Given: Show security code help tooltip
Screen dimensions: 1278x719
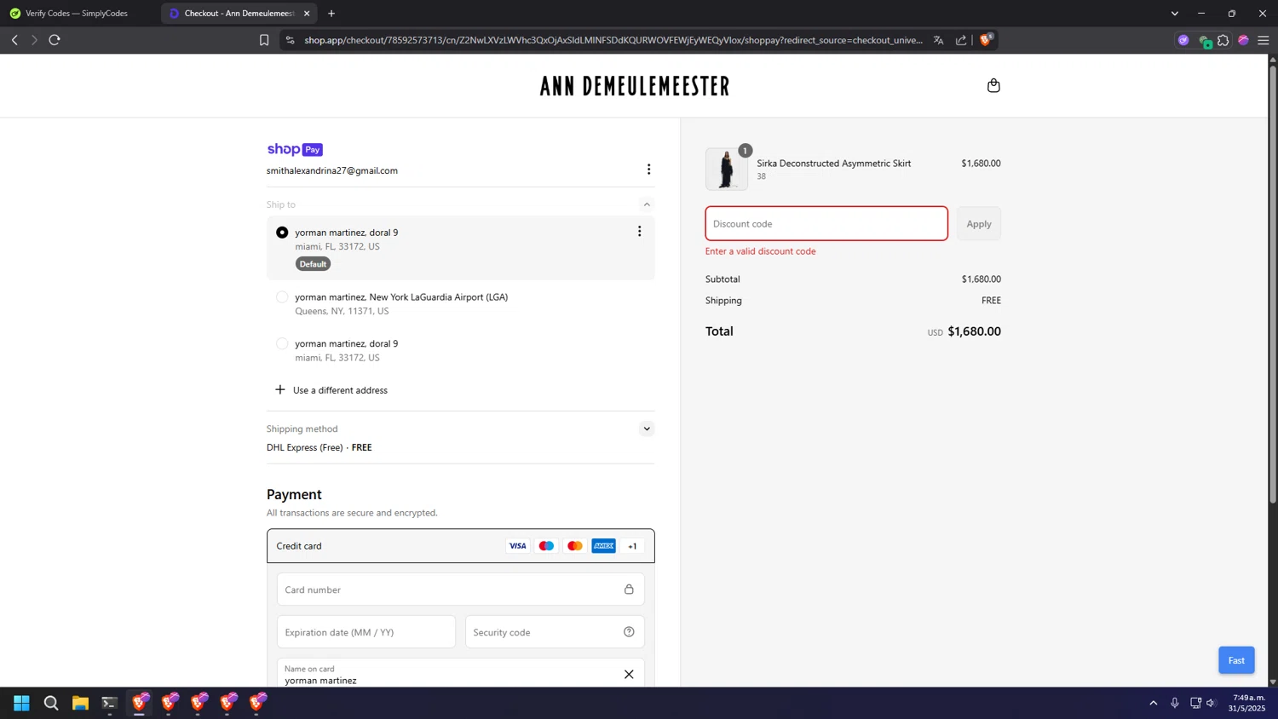Looking at the screenshot, I should click(629, 632).
